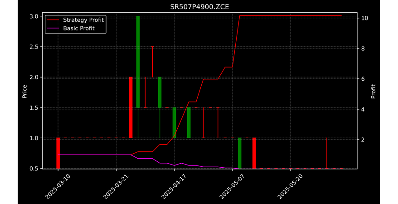Click the 1.5 price tick value
Viewport: 398px width, 204px height.
(34, 107)
